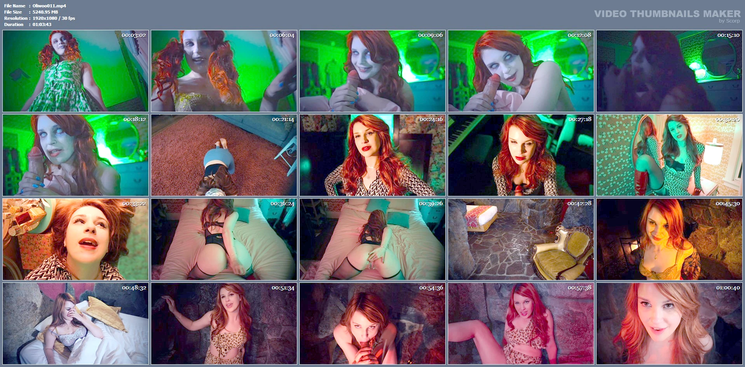
Task: Pick the frame labeled 00:36:24
Action: (x=224, y=239)
